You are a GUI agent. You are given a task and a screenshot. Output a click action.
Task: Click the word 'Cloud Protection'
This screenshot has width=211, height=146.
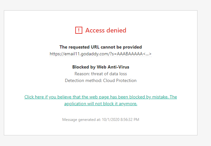pos(120,80)
